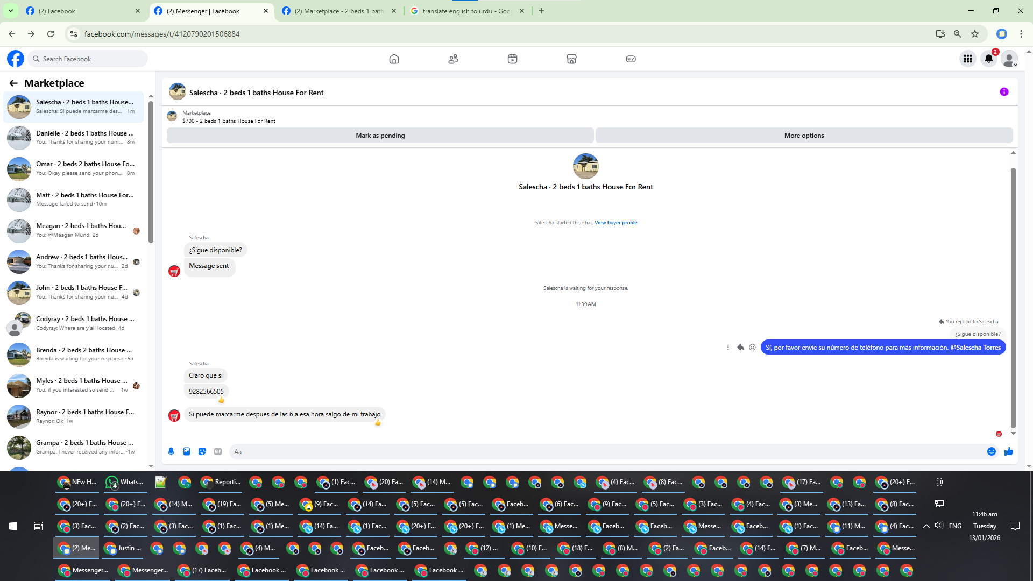This screenshot has height=581, width=1033.
Task: Open Marketplace from top navigation
Action: [571, 59]
